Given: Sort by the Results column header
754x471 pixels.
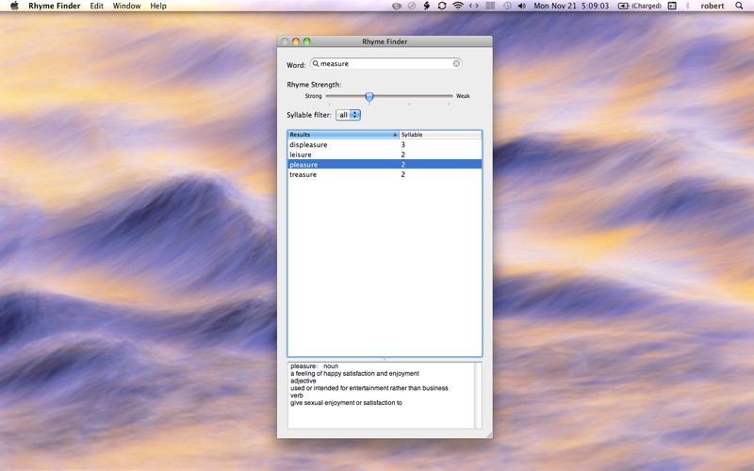Looking at the screenshot, I should click(x=343, y=135).
